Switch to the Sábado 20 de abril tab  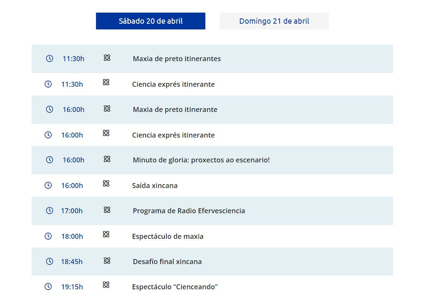(x=150, y=21)
